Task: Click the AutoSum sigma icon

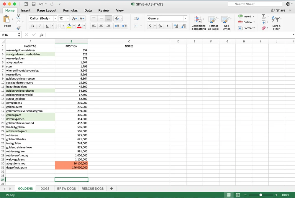Action: click(x=264, y=16)
